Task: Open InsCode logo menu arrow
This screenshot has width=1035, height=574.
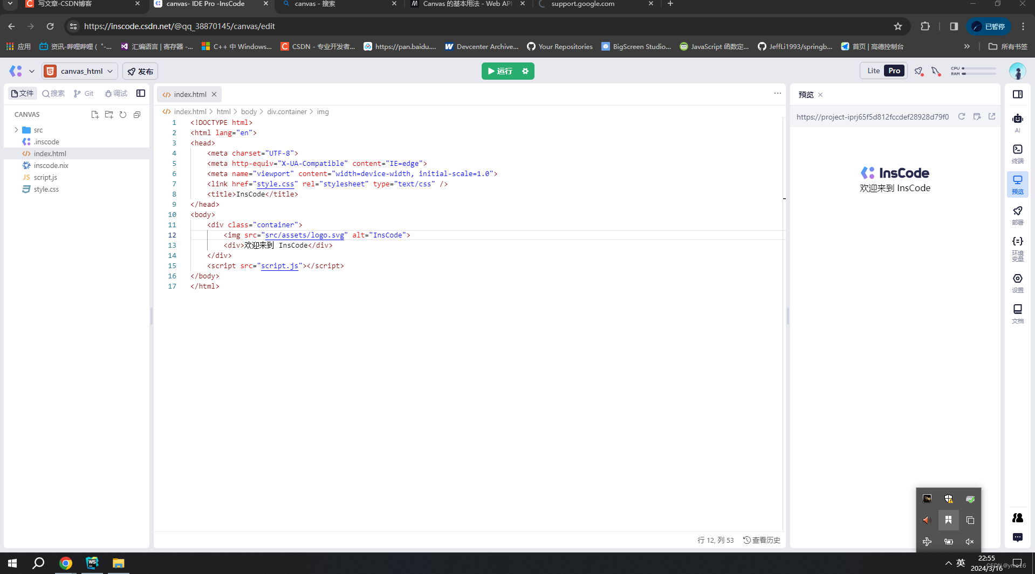Action: [x=32, y=71]
